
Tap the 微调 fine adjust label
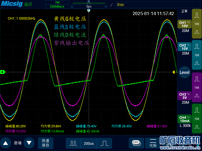(18, 143)
